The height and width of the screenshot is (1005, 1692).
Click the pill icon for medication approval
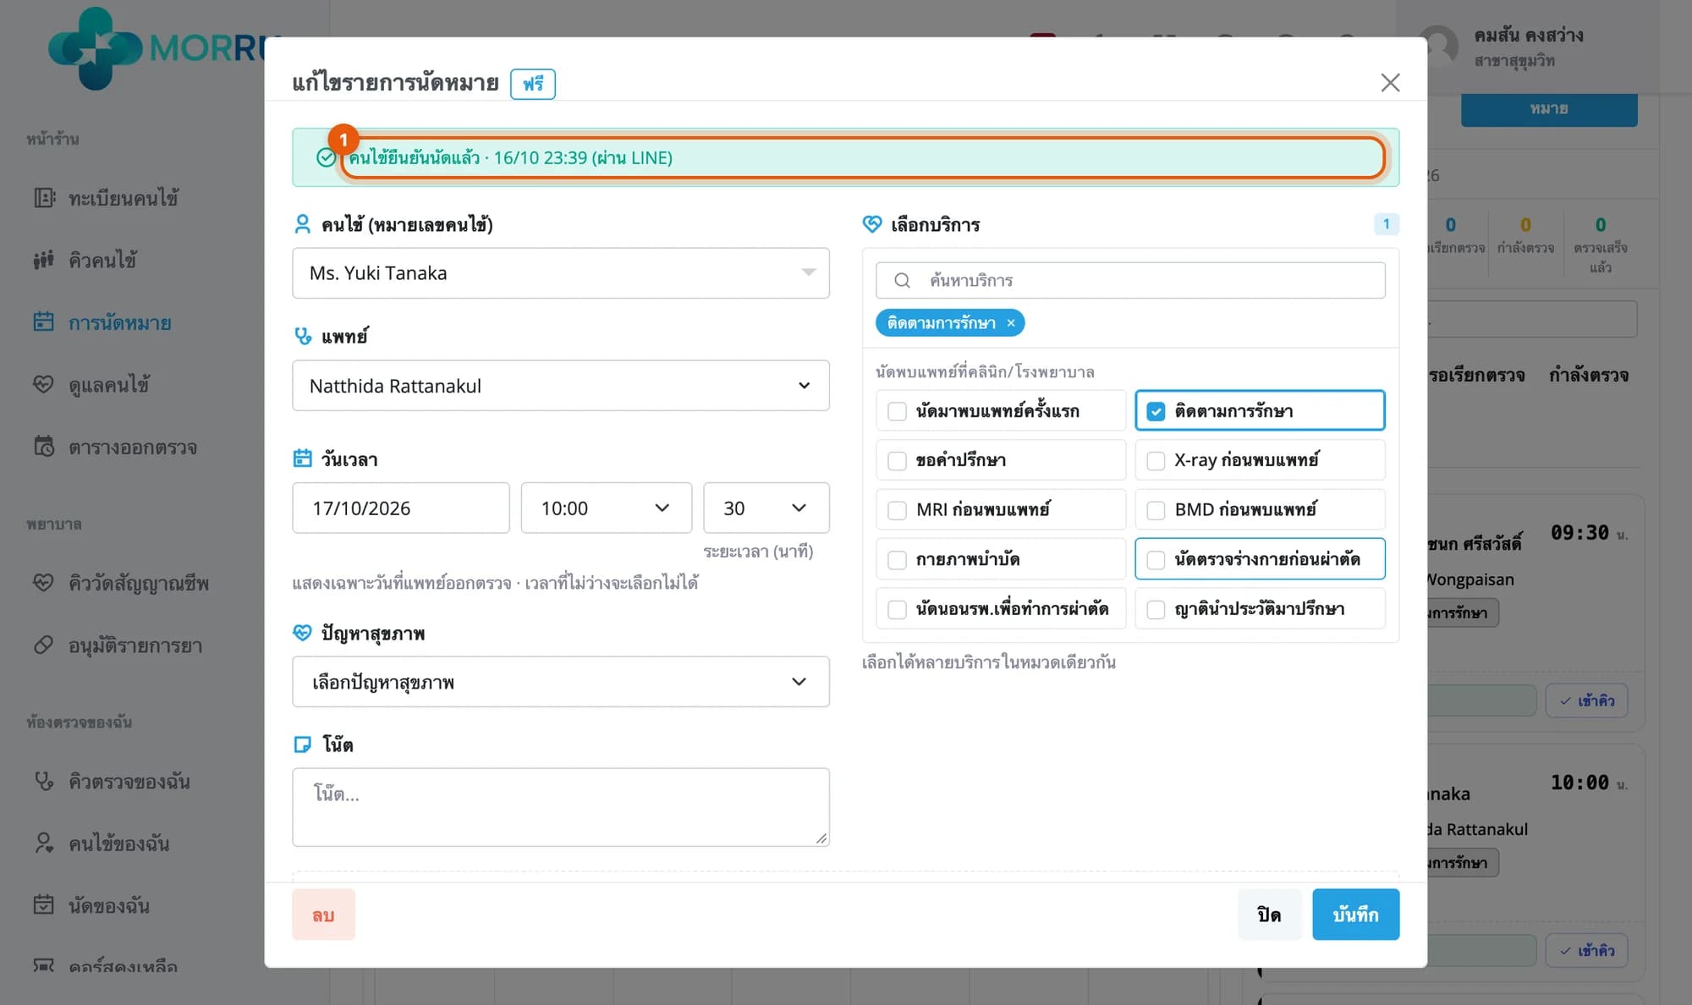click(x=44, y=645)
